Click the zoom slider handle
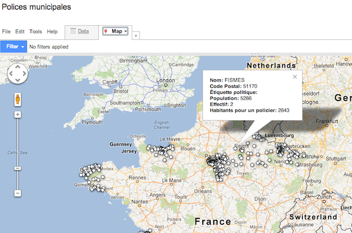Screen dimensions: 352x233 tap(17, 168)
